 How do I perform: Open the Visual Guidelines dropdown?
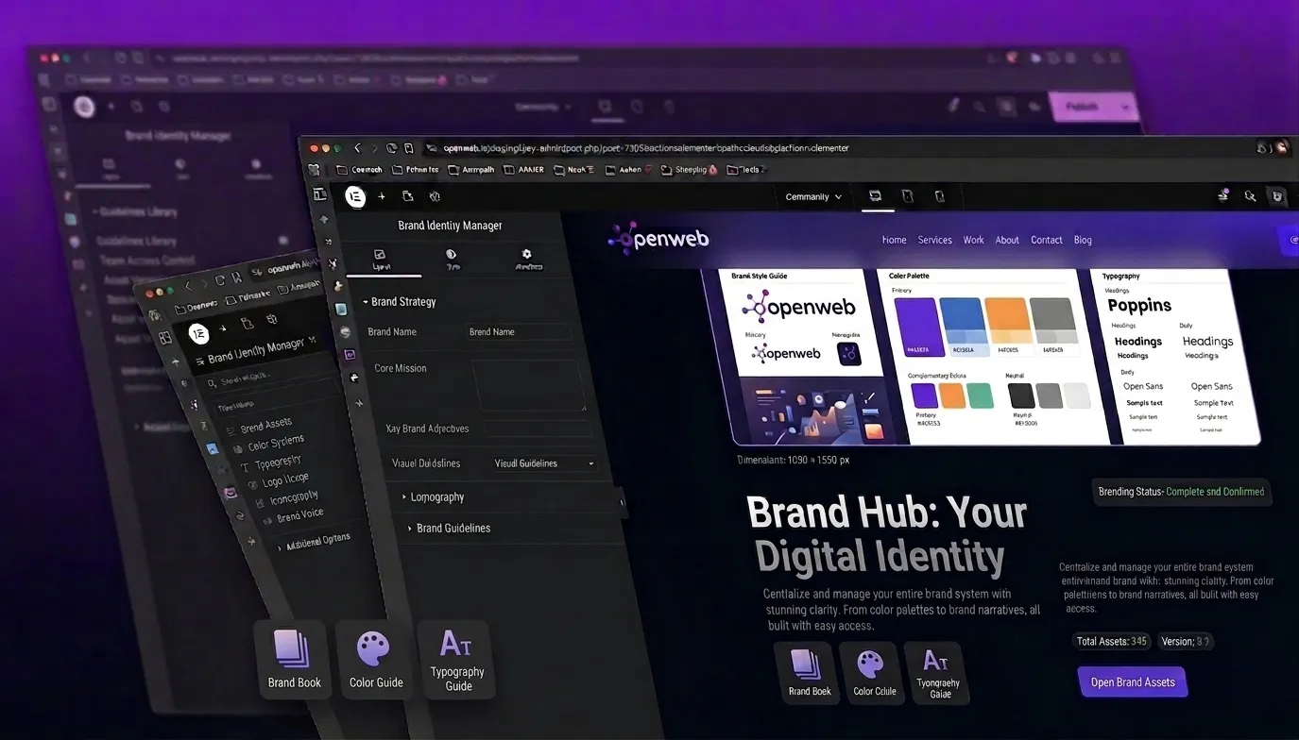[x=544, y=463]
